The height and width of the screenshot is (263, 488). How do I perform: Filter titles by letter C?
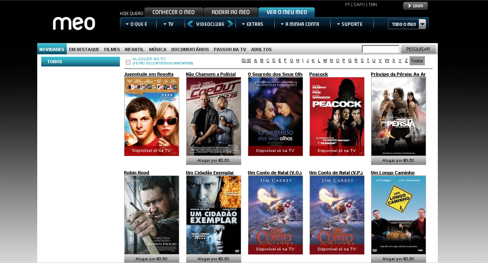click(x=267, y=61)
